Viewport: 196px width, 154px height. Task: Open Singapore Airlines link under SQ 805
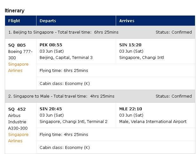click(x=18, y=67)
